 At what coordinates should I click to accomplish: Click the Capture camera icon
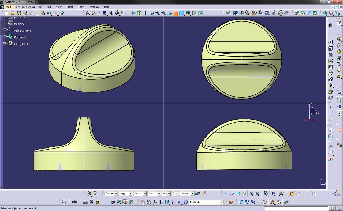(x=74, y=202)
